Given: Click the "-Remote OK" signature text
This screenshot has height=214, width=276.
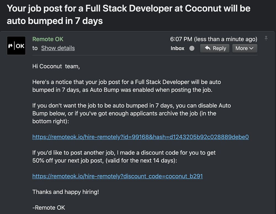Looking at the screenshot, I should pos(49,207).
